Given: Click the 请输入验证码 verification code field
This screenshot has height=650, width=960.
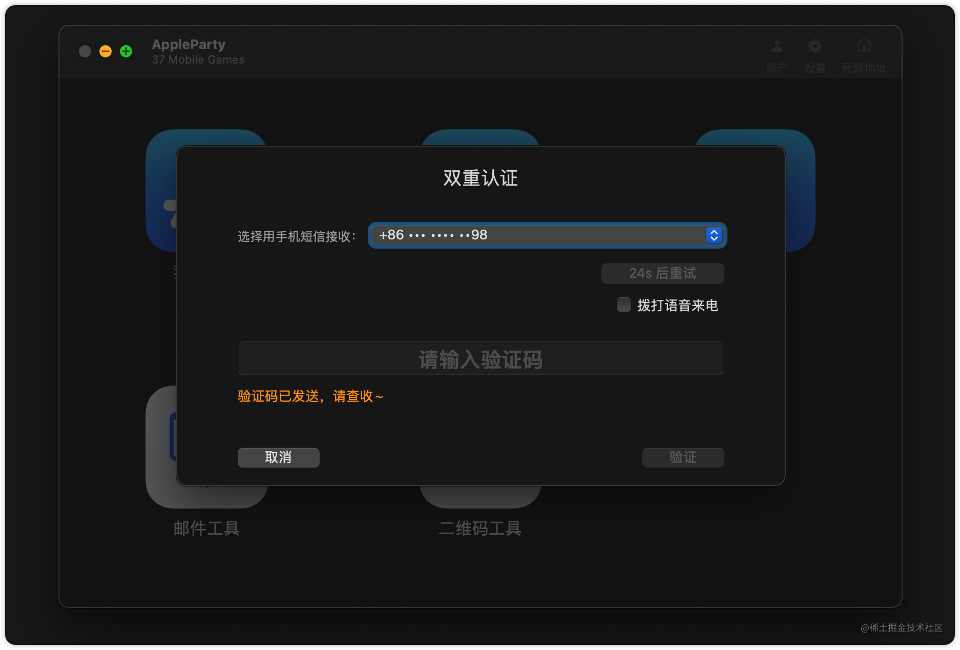Looking at the screenshot, I should click(481, 359).
